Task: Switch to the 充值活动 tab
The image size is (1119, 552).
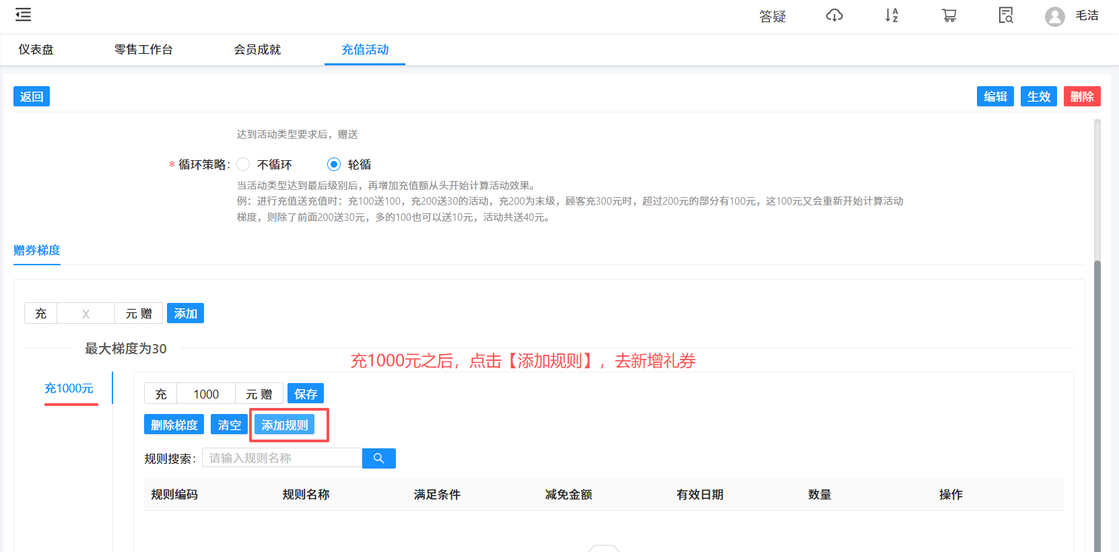Action: (365, 50)
